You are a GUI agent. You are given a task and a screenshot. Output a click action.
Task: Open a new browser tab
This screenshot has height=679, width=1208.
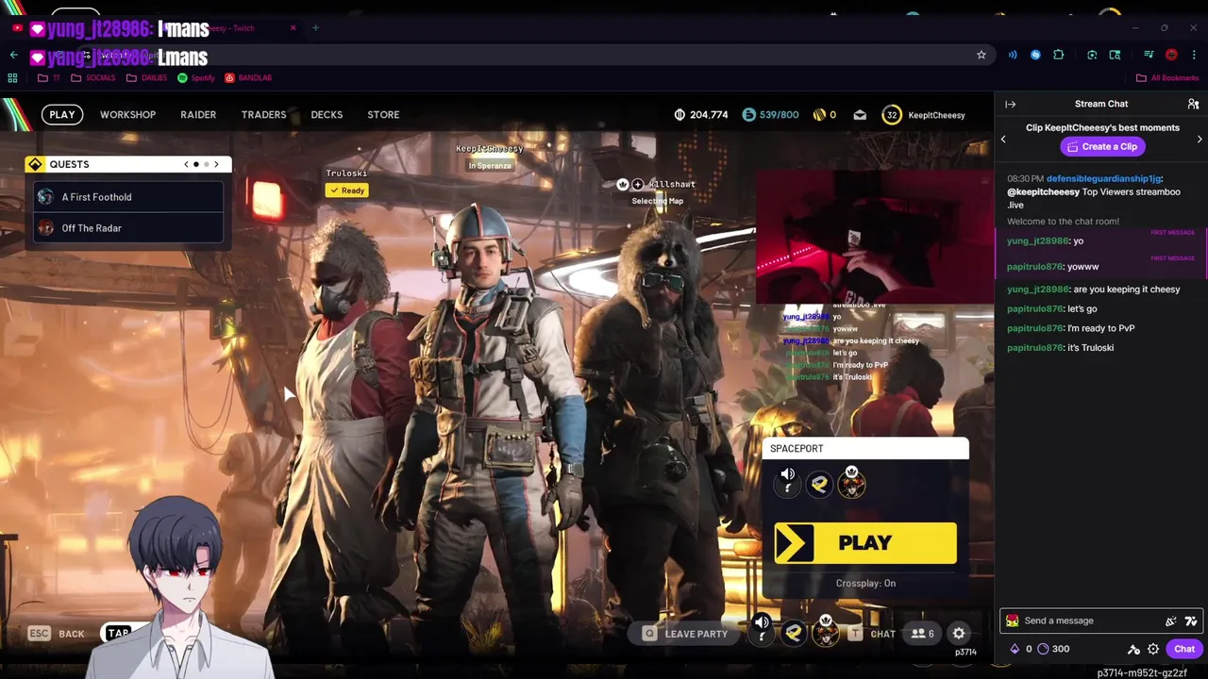coord(315,27)
